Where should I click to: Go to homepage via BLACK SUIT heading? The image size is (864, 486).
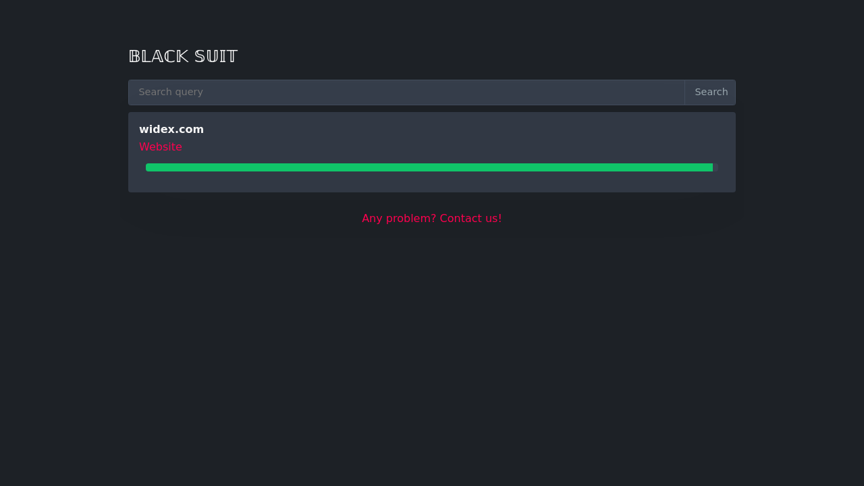[183, 57]
